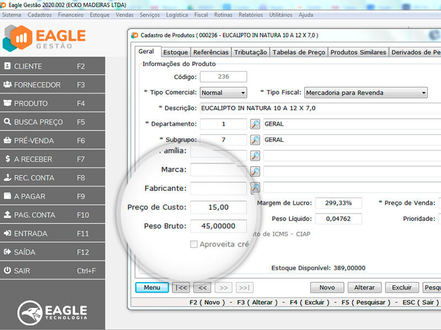Click the Eagle Tecnologia logo at bottom
This screenshot has height=330, width=441.
point(52,312)
